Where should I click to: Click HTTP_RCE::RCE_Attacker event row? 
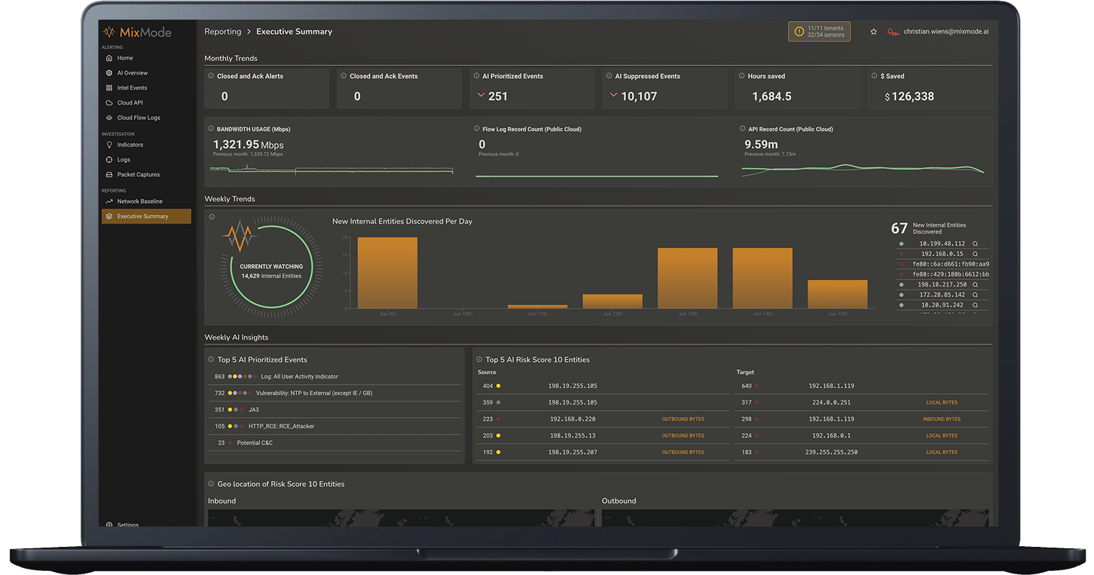(334, 426)
